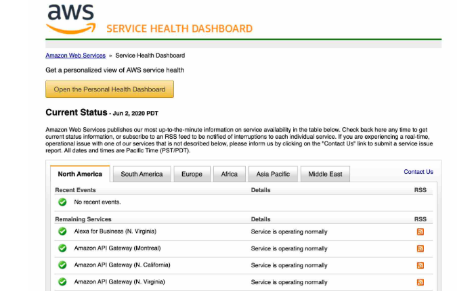The height and width of the screenshot is (291, 474).
Task: Click status text for API Gateway N. California
Action: tap(289, 265)
